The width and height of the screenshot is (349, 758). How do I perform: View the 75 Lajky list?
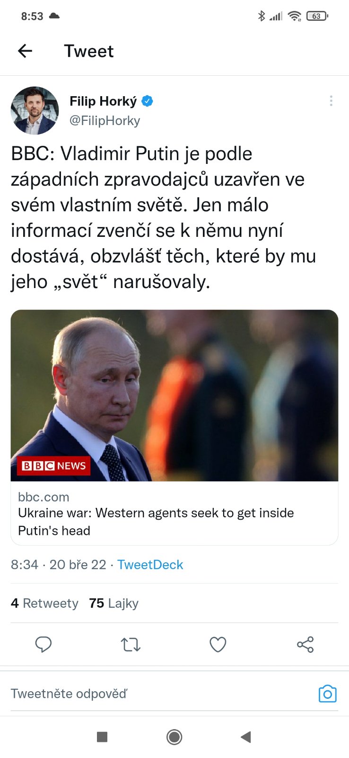click(113, 603)
